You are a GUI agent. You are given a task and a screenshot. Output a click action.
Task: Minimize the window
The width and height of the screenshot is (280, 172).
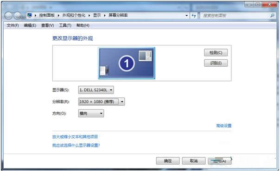pyautogui.click(x=249, y=5)
